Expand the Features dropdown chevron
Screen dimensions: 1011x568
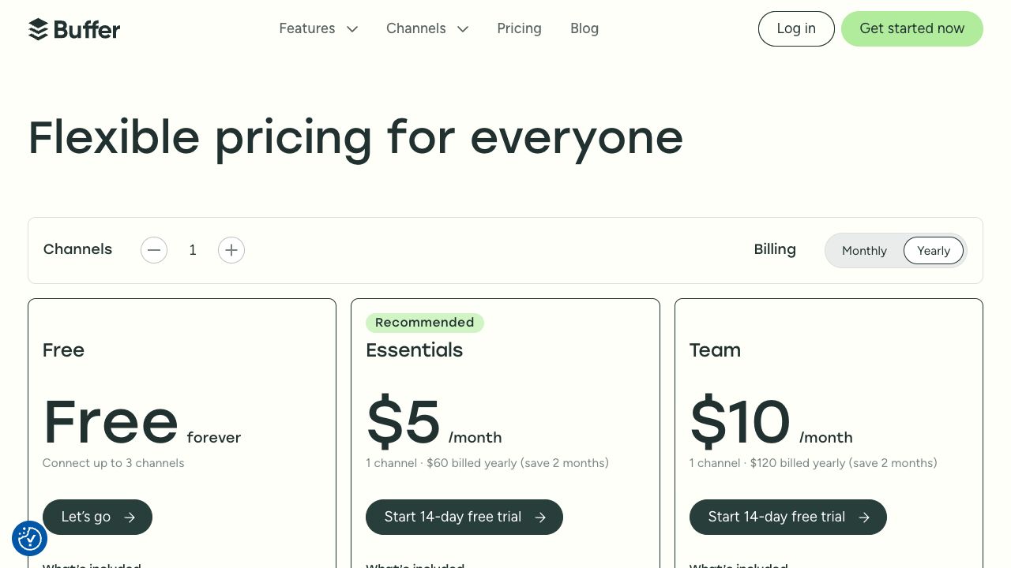coord(352,29)
